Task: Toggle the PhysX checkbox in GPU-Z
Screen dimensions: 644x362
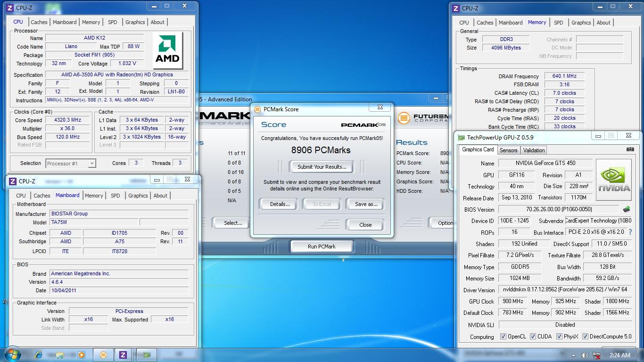Action: 559,337
